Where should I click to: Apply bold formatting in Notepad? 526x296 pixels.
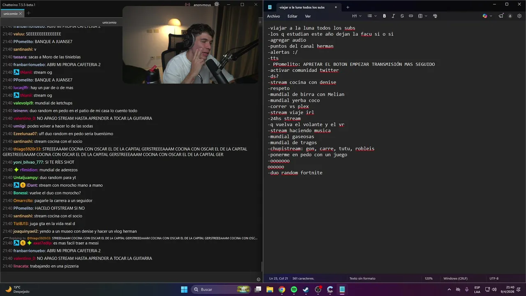385,16
